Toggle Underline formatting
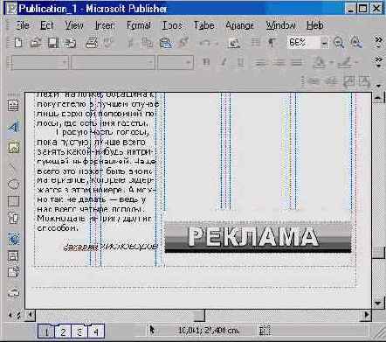 pyautogui.click(x=240, y=62)
